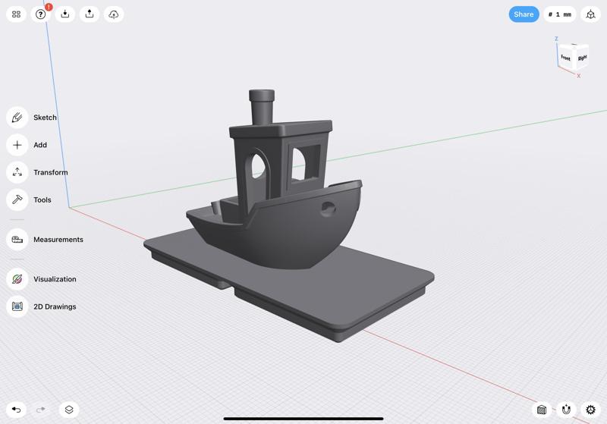Open the Tools menu label
This screenshot has width=607, height=424.
point(42,200)
